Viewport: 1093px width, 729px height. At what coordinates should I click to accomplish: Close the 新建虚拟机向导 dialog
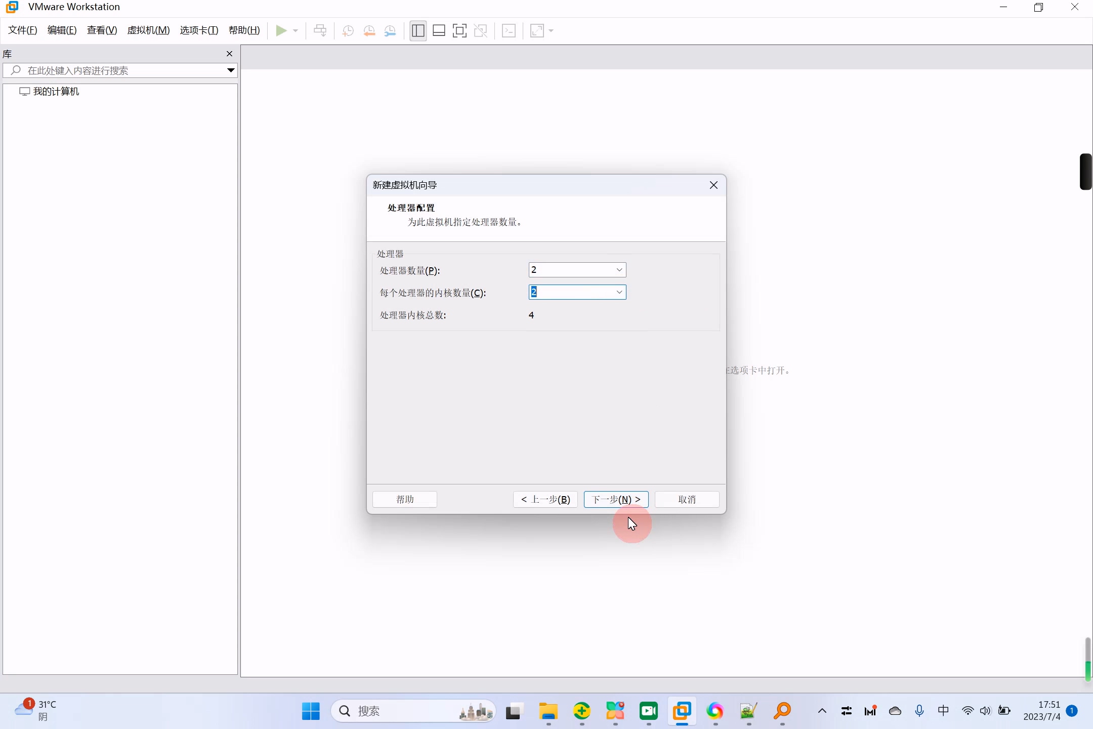point(713,185)
